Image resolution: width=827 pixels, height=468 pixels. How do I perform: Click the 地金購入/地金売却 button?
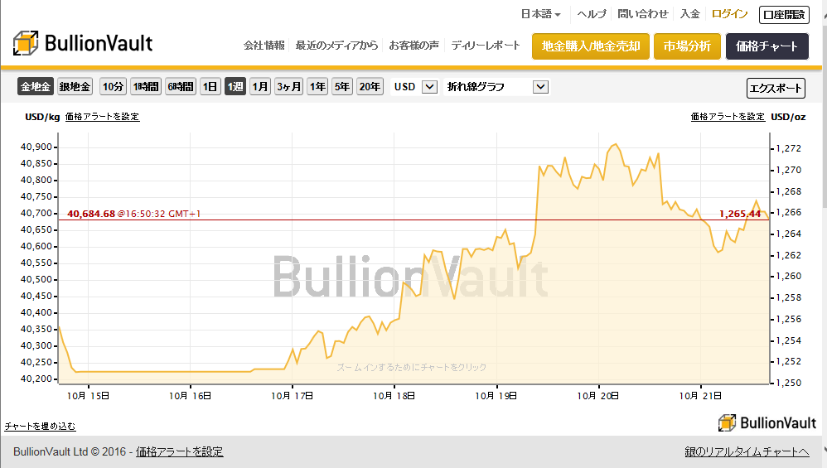(x=590, y=46)
